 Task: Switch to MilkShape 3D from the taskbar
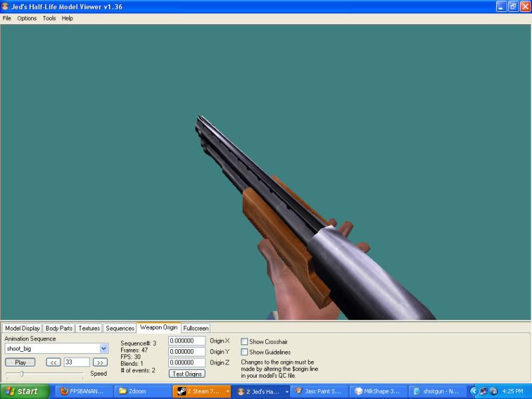379,392
